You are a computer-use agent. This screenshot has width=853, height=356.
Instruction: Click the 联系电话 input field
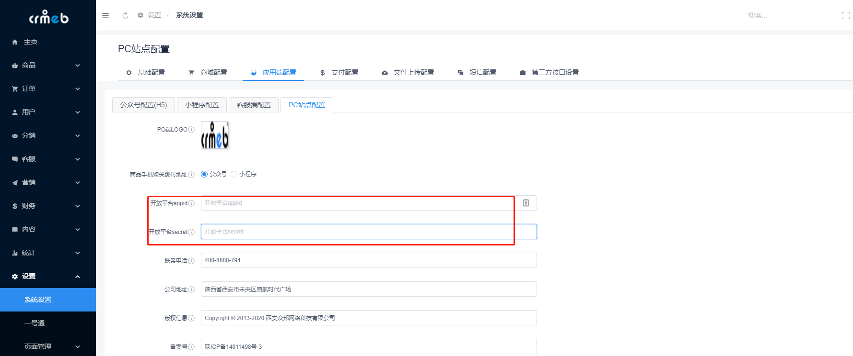click(x=369, y=260)
